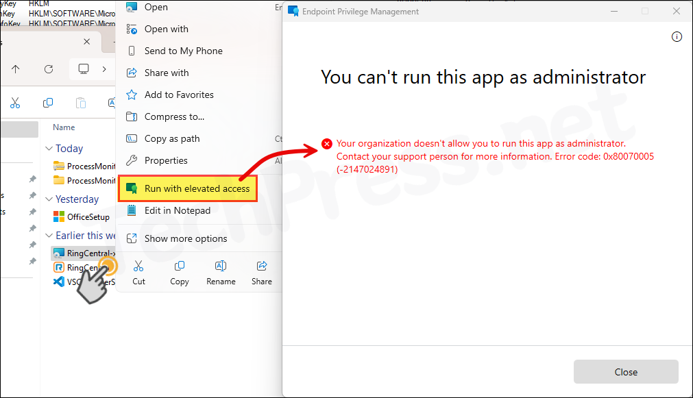693x398 pixels.
Task: Click the Up arrow in File Explorer
Action: (16, 69)
